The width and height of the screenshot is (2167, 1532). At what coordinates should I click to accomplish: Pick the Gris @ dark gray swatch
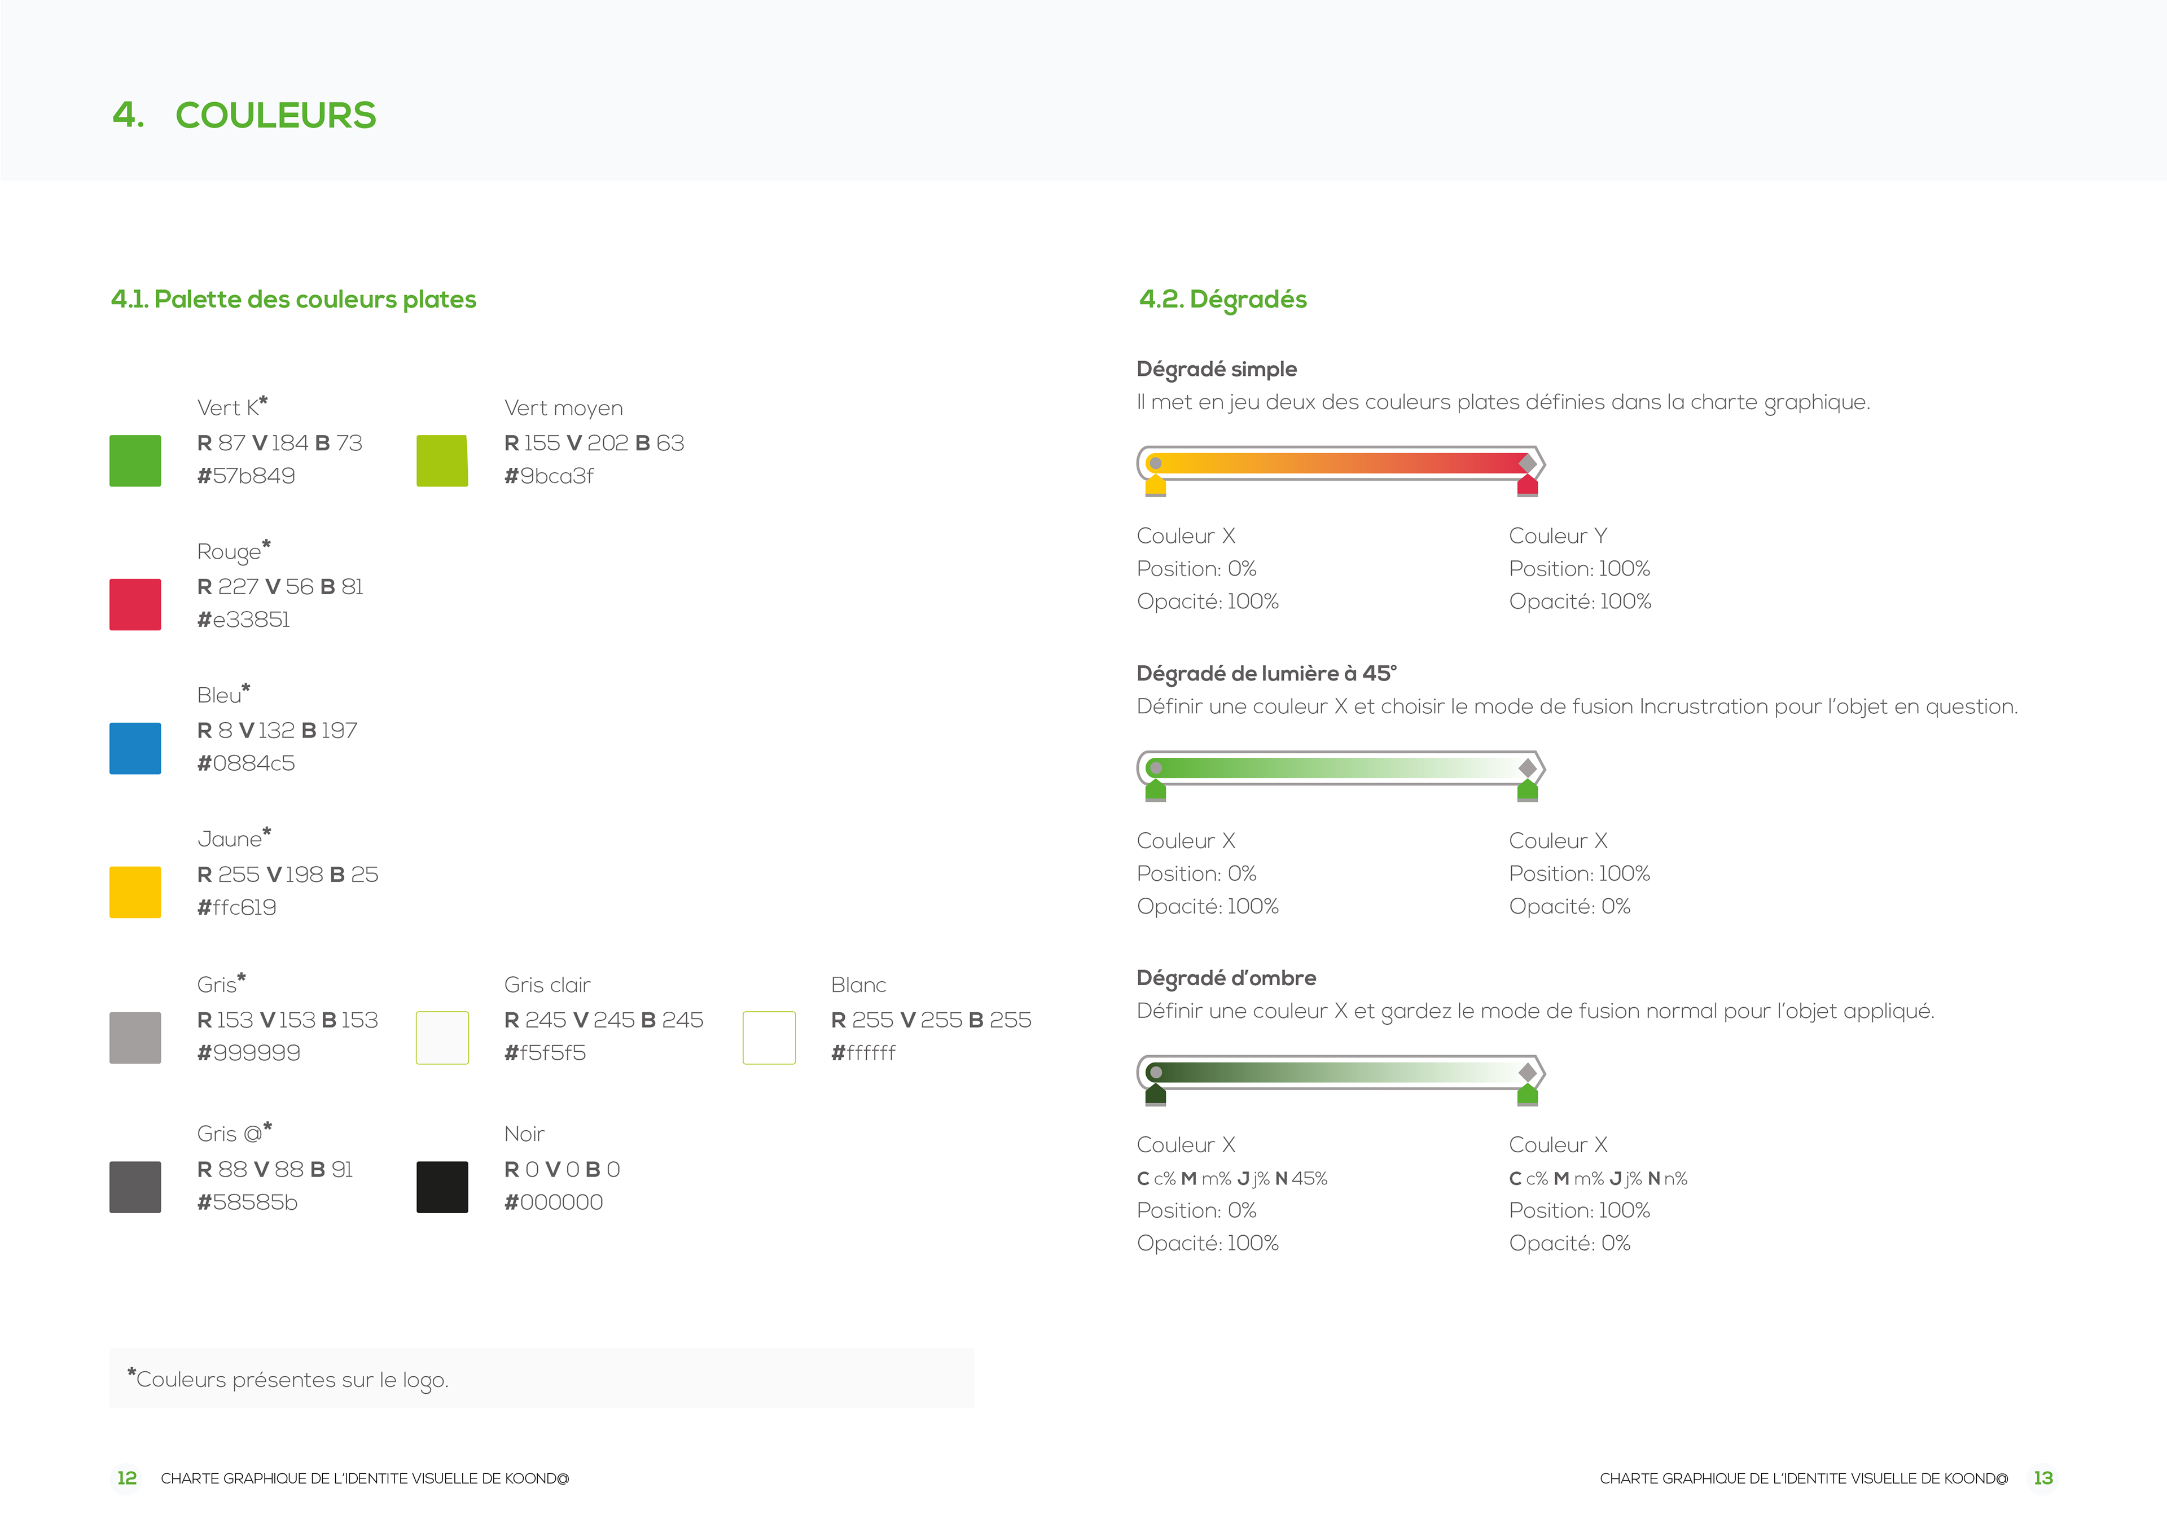[x=135, y=1187]
